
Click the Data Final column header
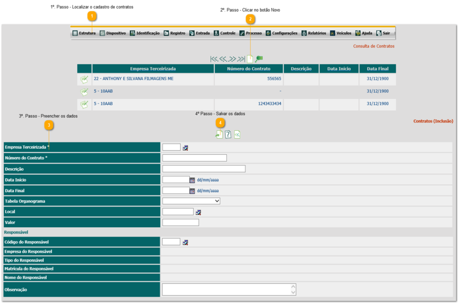click(378, 69)
